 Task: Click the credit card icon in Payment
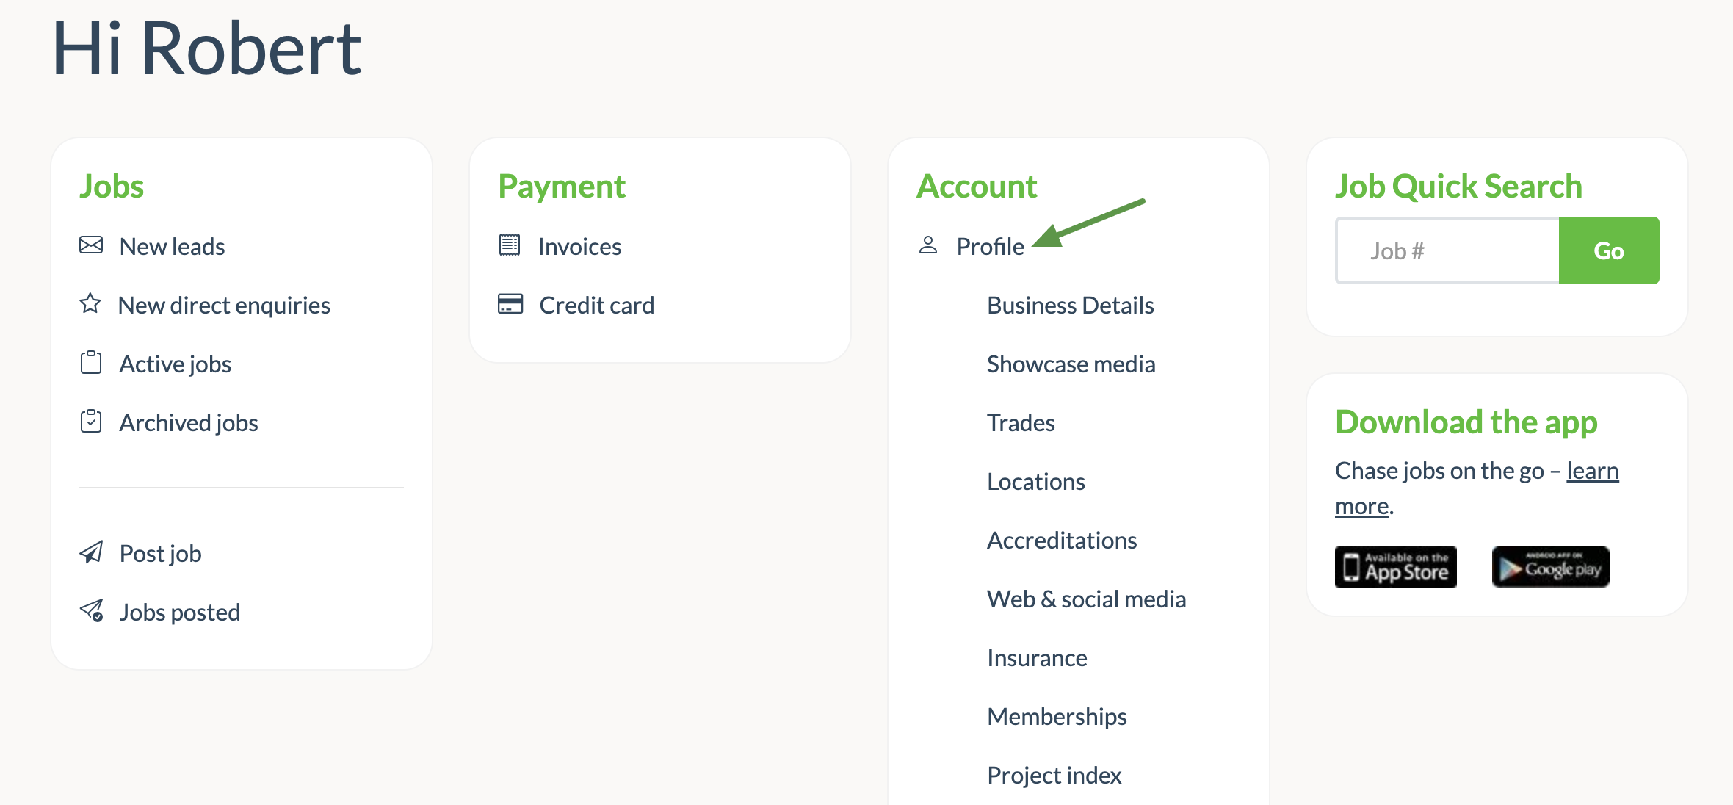click(510, 304)
